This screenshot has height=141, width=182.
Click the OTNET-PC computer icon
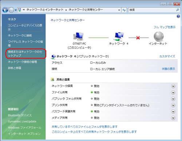click(x=79, y=36)
